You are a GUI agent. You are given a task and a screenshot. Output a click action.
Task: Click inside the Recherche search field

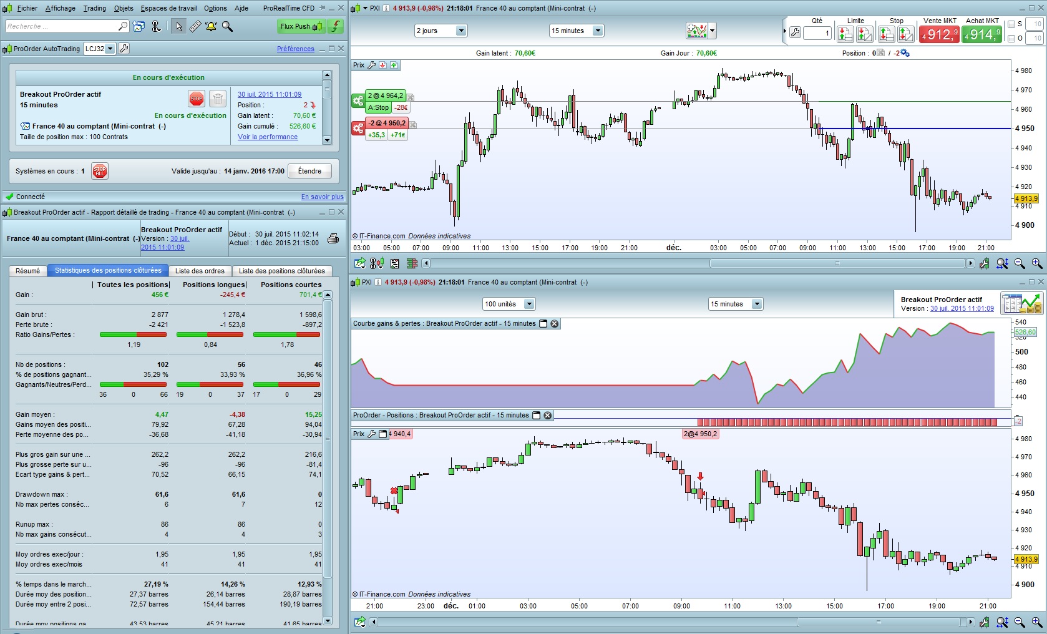[61, 26]
